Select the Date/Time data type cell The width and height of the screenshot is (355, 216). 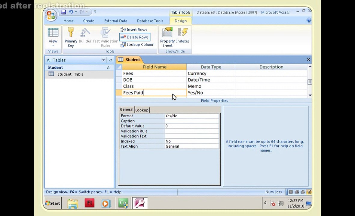pyautogui.click(x=211, y=80)
